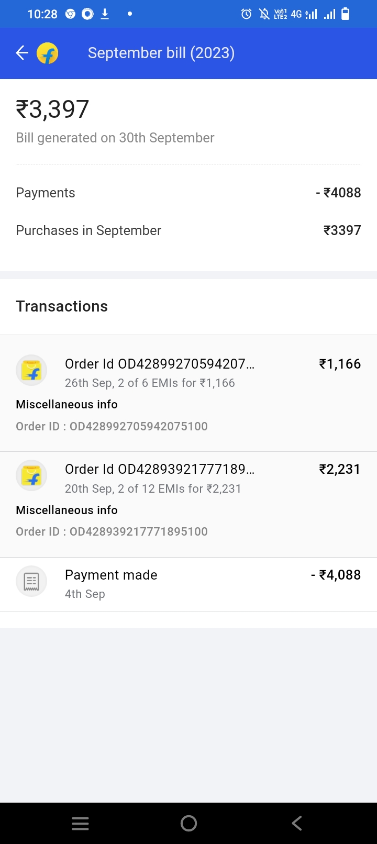
Task: Tap the Purchases in September row
Action: pos(188,230)
